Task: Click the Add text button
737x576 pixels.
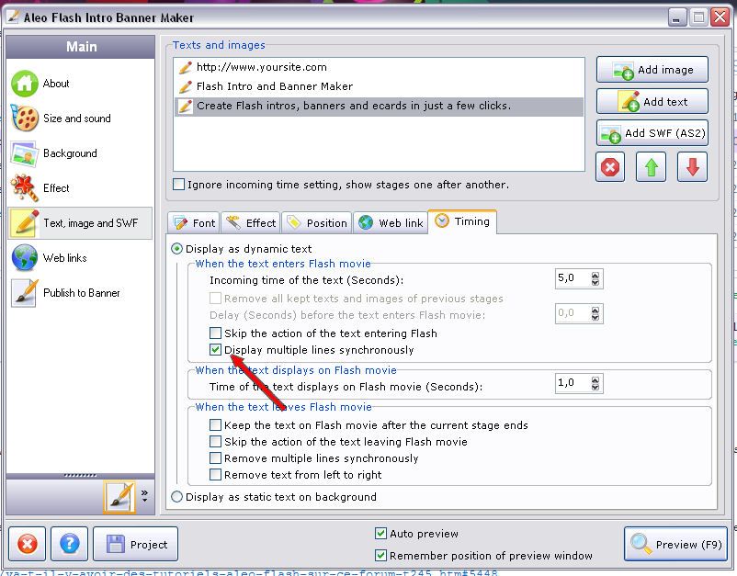Action: pyautogui.click(x=652, y=101)
